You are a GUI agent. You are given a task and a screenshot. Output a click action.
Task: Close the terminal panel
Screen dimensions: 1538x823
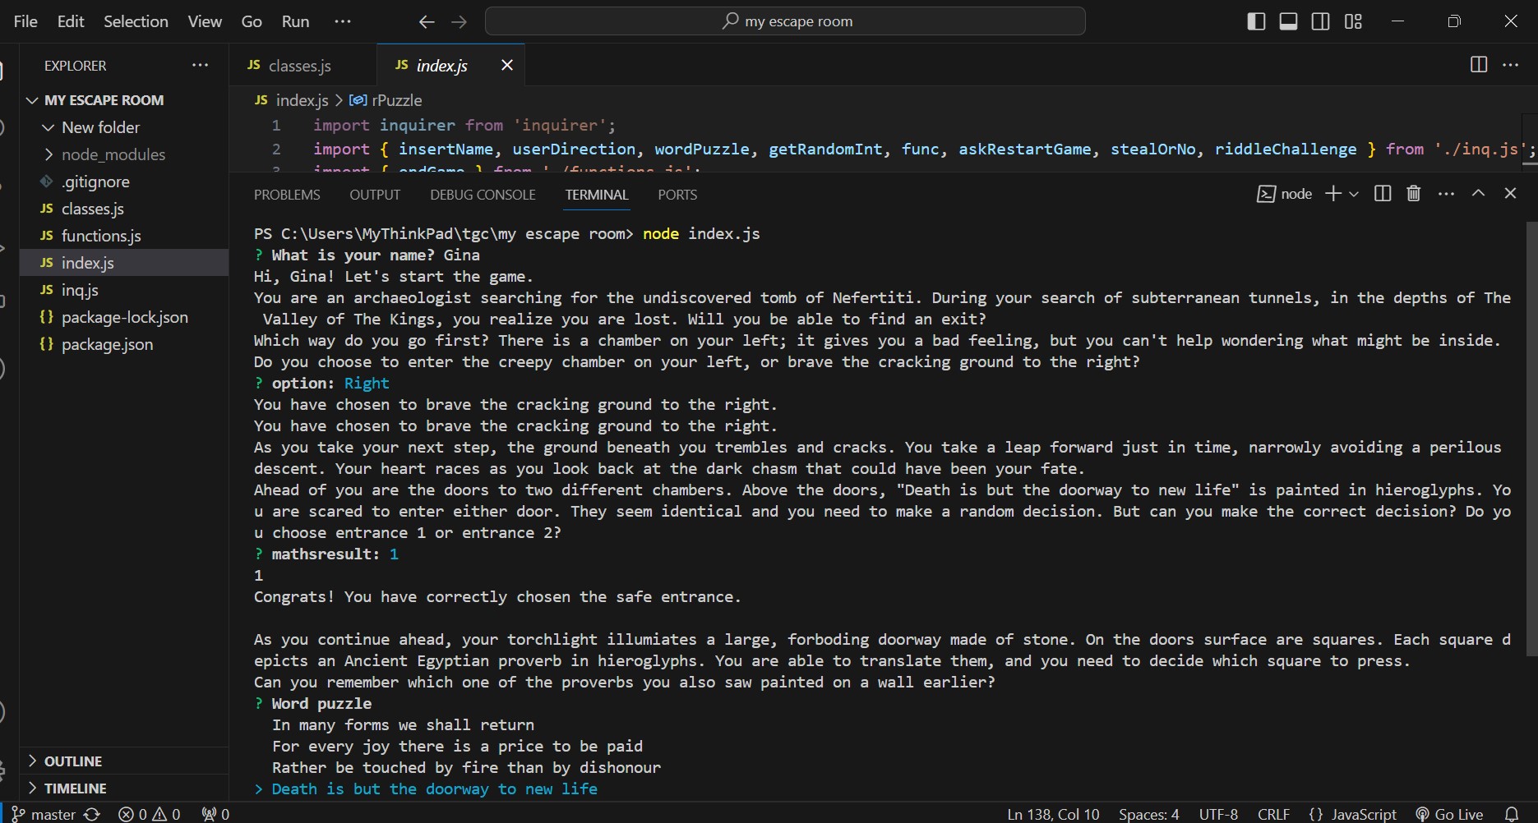pyautogui.click(x=1510, y=193)
